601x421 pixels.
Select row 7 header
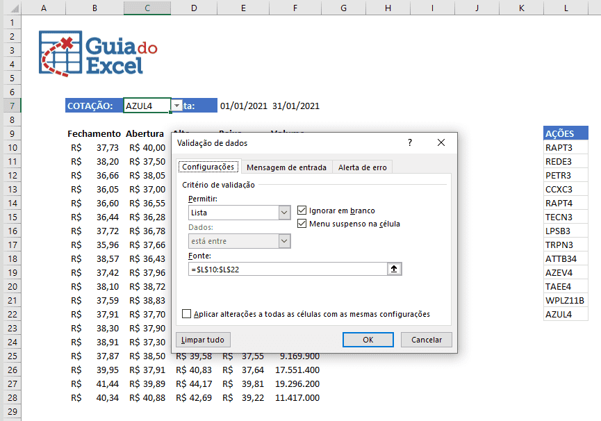pos(11,106)
